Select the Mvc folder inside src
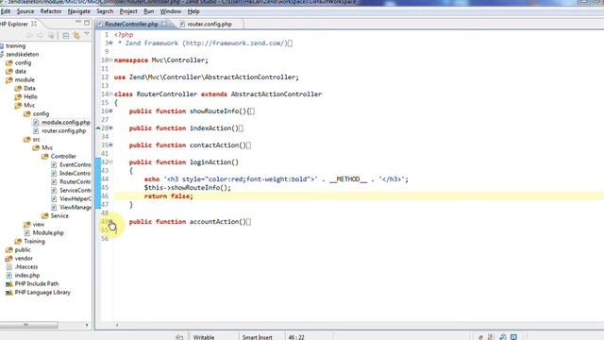This screenshot has width=604, height=340. tap(47, 147)
